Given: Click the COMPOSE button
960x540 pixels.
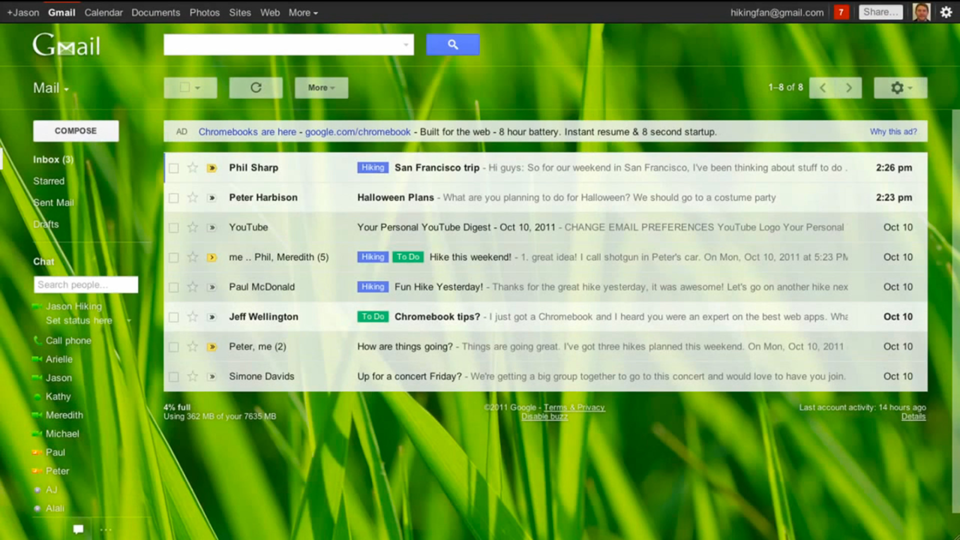Looking at the screenshot, I should [75, 130].
